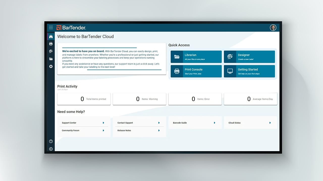Click the BarTender logo
323x181 pixels.
click(71, 28)
